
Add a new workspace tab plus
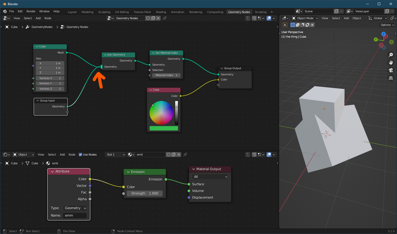pyautogui.click(x=272, y=12)
